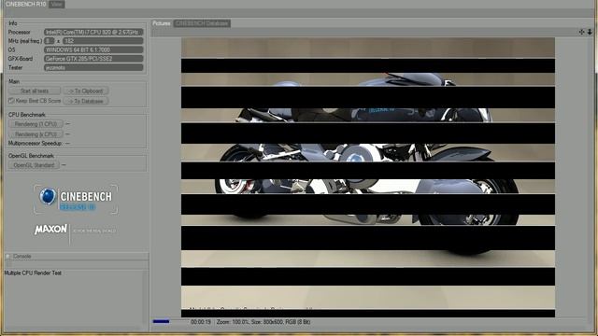Click the To Clipboard button

[x=86, y=91]
